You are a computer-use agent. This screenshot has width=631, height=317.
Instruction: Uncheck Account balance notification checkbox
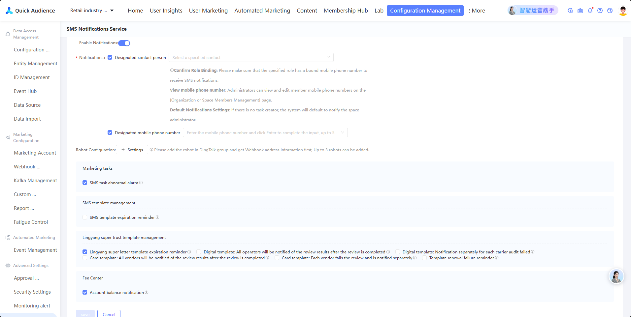(85, 292)
